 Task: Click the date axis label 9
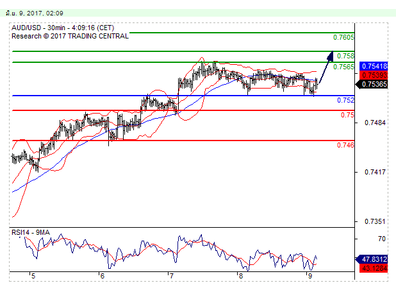pos(310,276)
